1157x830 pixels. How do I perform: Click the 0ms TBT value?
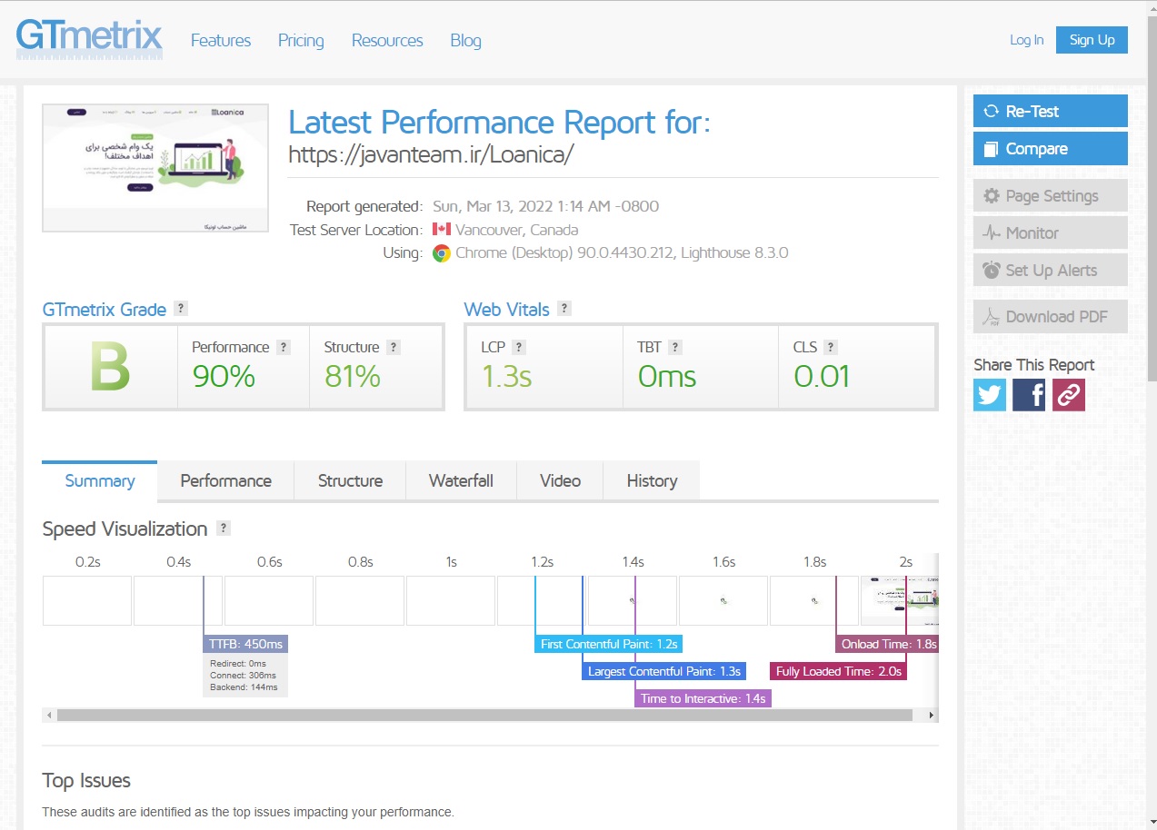(x=667, y=375)
